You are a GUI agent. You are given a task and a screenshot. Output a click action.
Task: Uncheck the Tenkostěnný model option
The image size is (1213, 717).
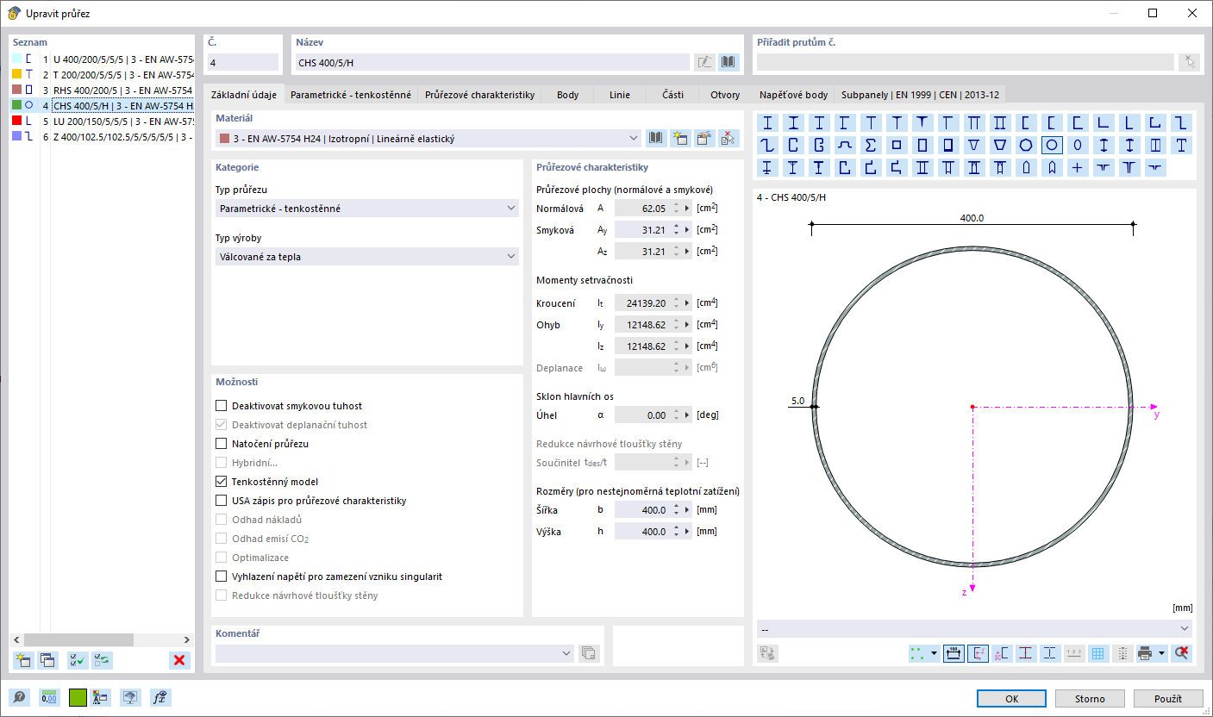click(x=221, y=482)
